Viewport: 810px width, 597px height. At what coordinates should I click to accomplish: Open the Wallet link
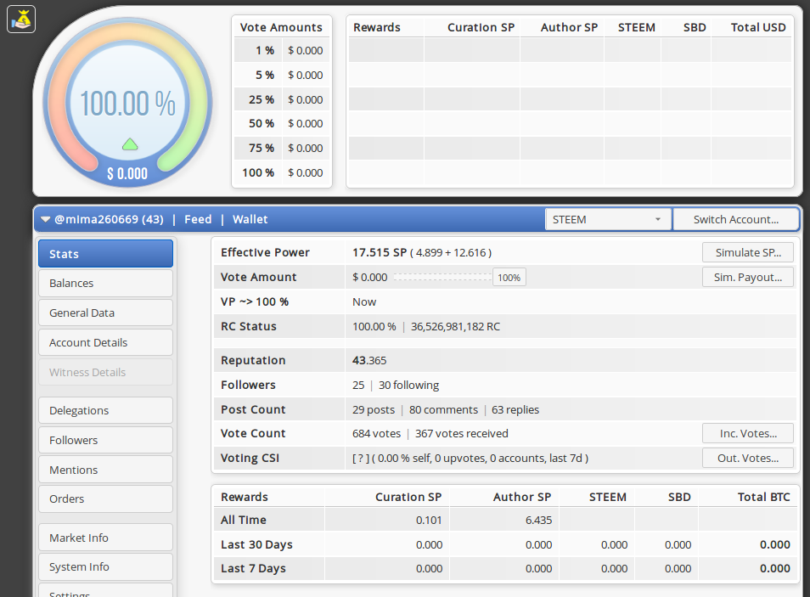[250, 219]
